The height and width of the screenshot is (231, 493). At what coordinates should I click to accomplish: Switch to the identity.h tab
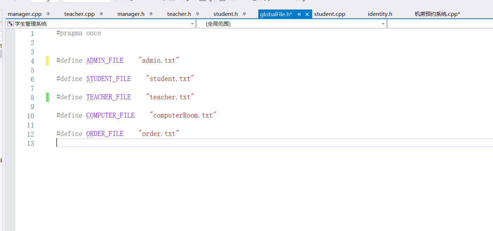pos(380,14)
